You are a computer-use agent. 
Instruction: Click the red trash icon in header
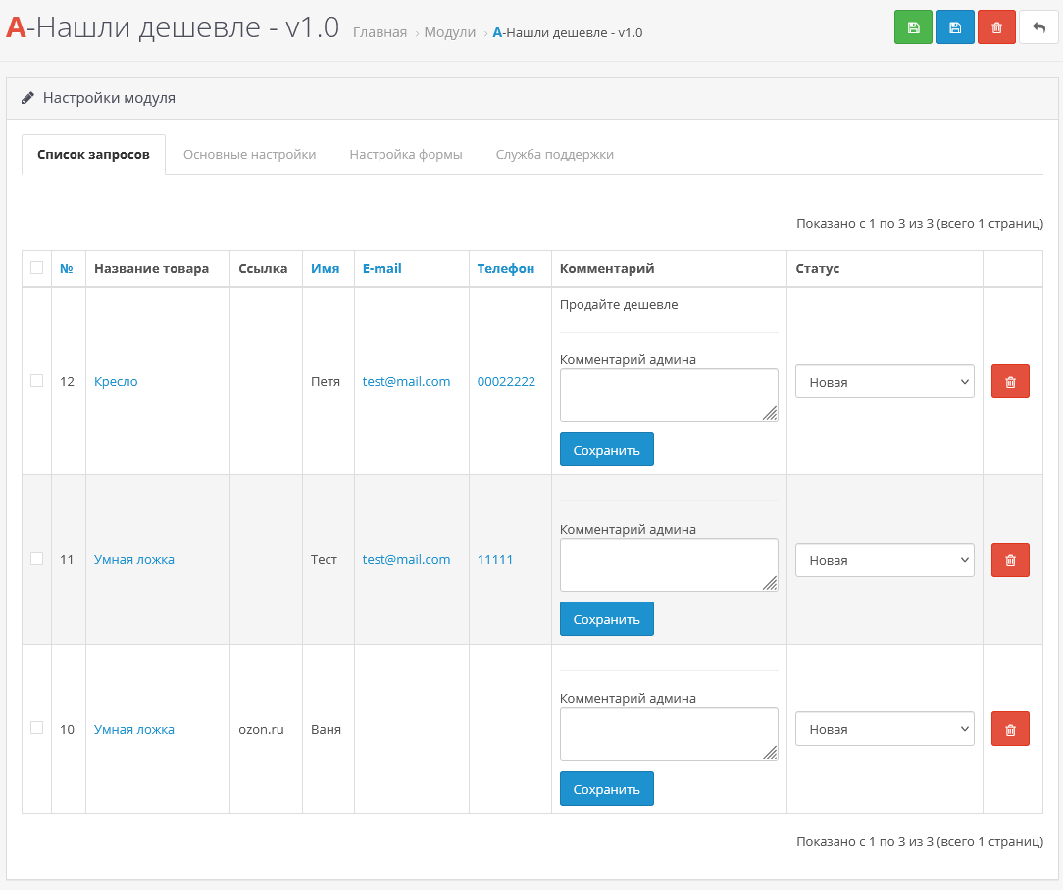[996, 27]
